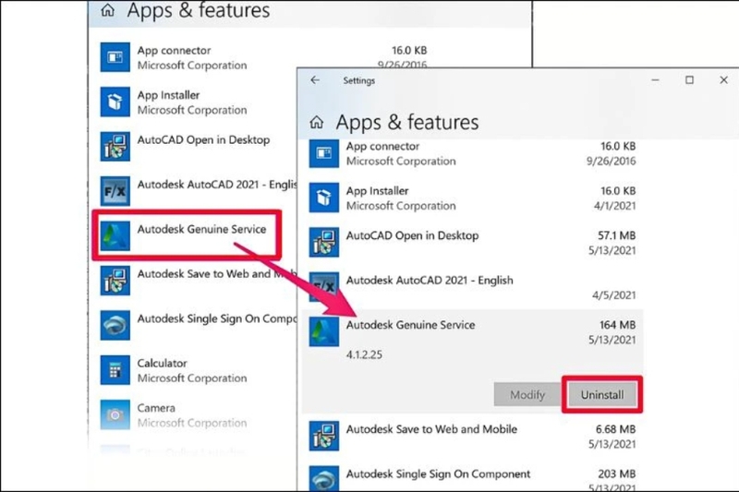The height and width of the screenshot is (492, 739).
Task: Select 'Autodesk Genuine Service' name in front window
Action: (x=410, y=325)
